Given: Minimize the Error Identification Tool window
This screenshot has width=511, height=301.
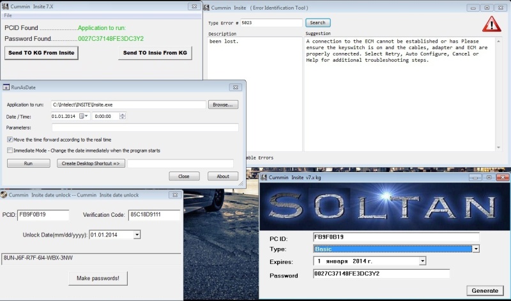Looking at the screenshot, I should (x=473, y=8).
